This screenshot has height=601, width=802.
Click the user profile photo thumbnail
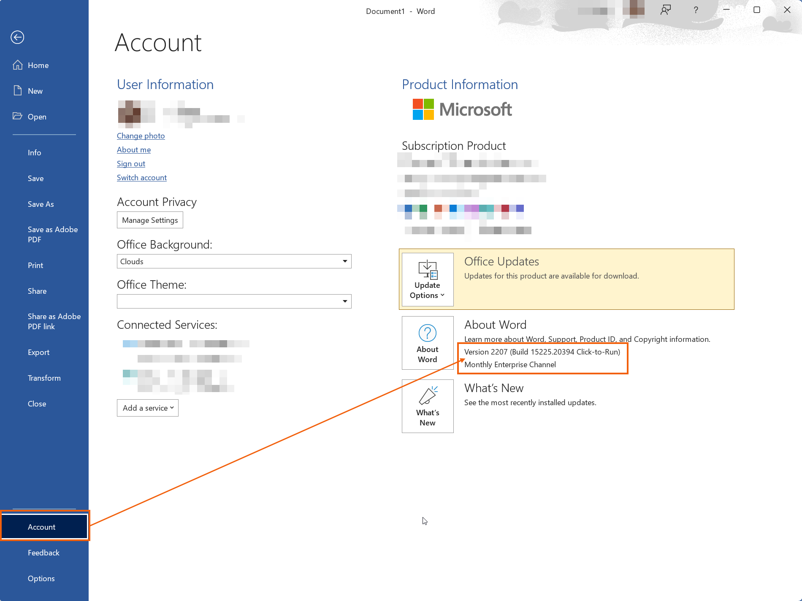(x=136, y=114)
